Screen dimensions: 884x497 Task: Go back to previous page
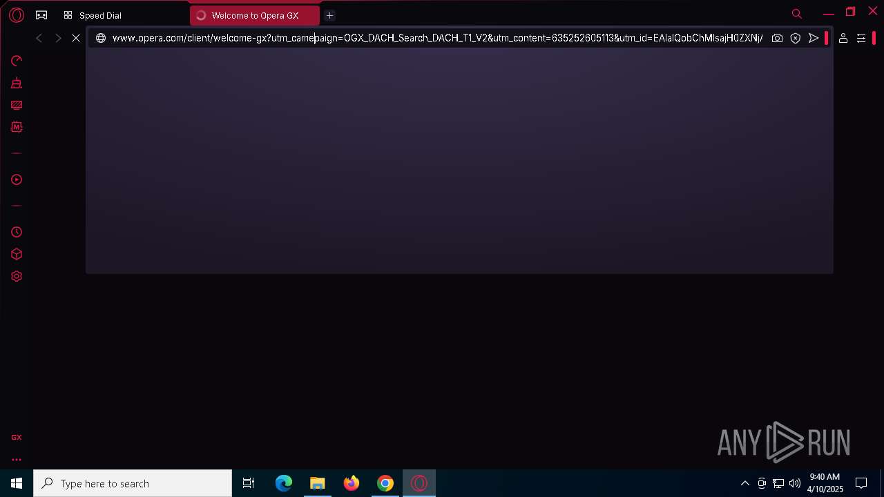click(x=39, y=38)
